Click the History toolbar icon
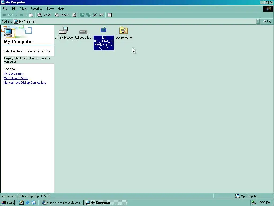274x206 pixels. 74,15
